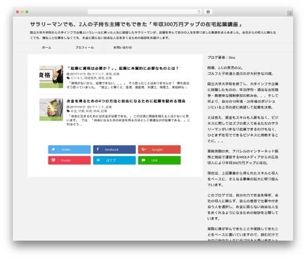This screenshot has width=306, height=259.
Task: Open プロフィール in the navigation menu
Action: tap(84, 48)
